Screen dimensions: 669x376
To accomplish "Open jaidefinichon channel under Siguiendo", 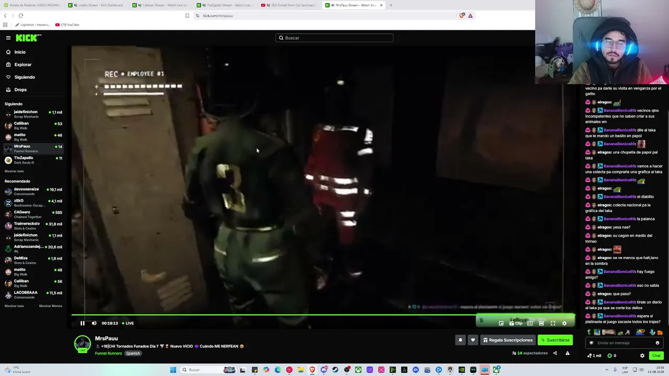I will coord(33,114).
